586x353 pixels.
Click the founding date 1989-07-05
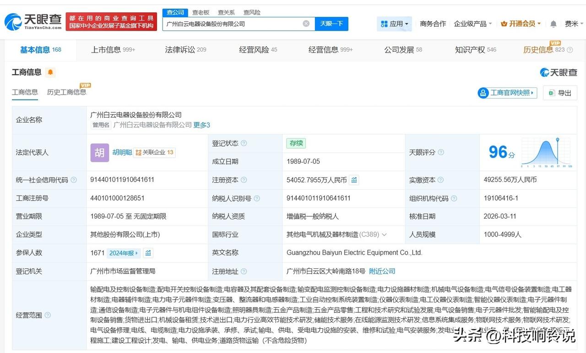tap(303, 161)
